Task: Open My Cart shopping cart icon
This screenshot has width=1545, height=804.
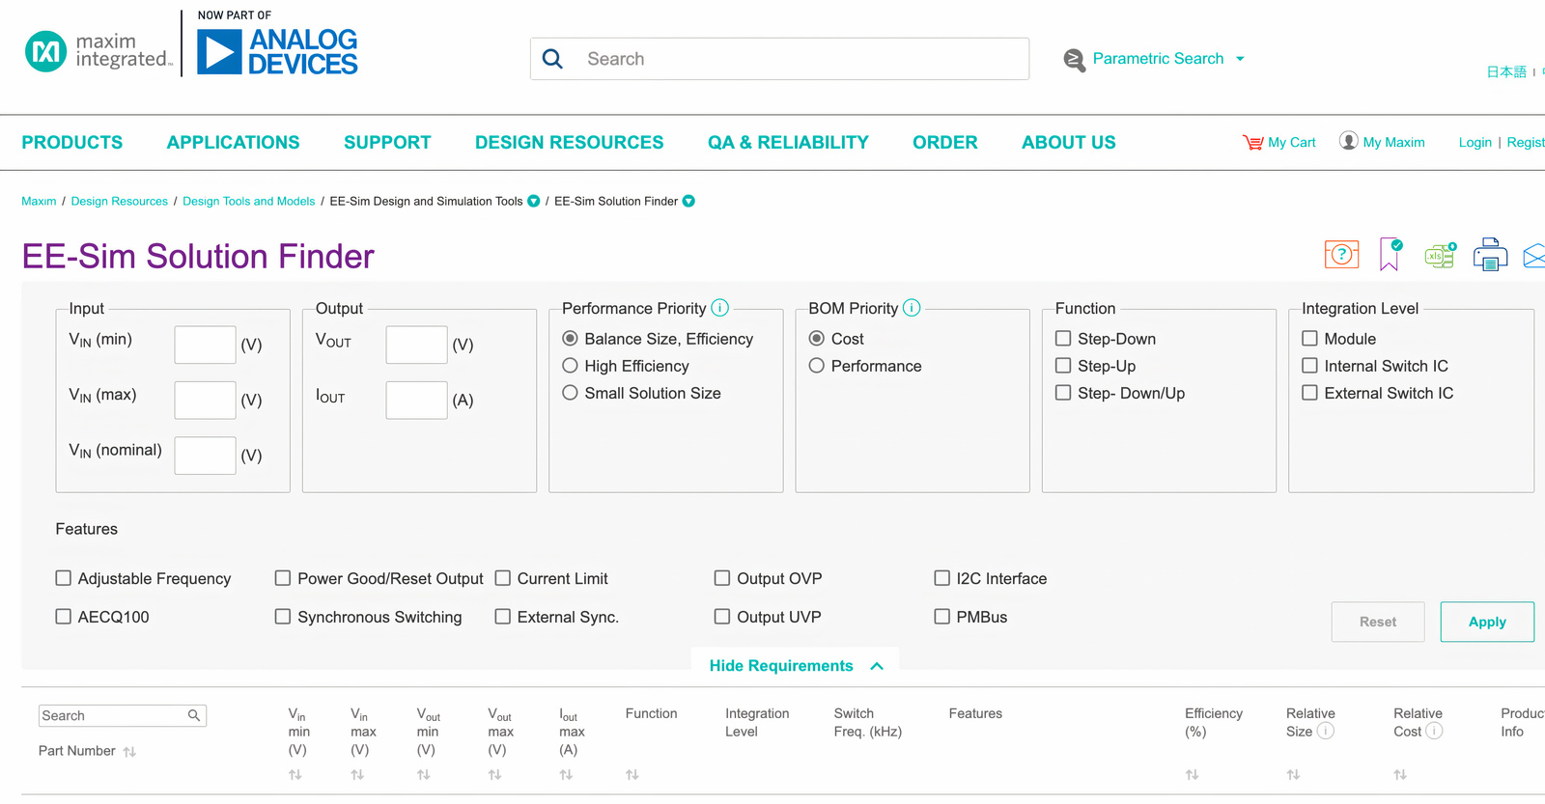Action: point(1252,143)
